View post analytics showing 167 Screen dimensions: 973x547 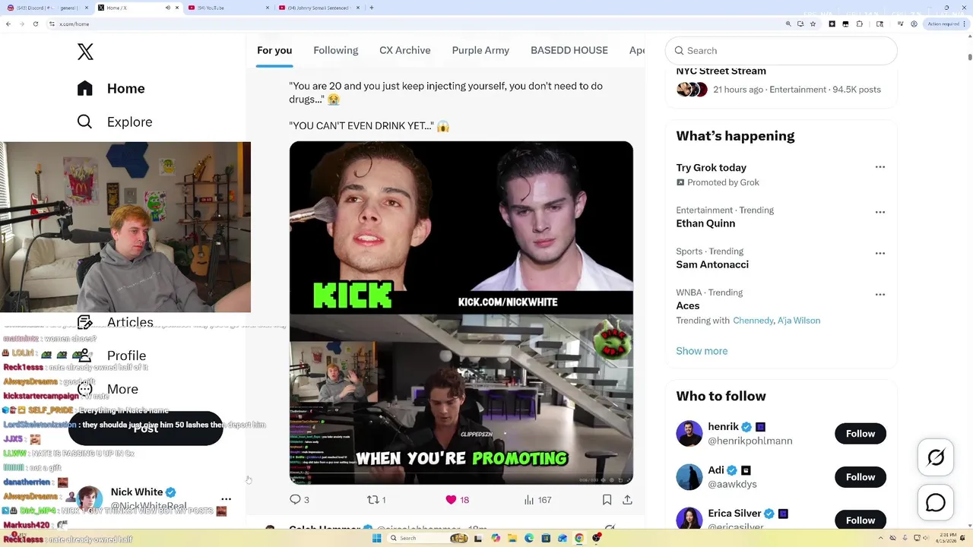(x=537, y=499)
